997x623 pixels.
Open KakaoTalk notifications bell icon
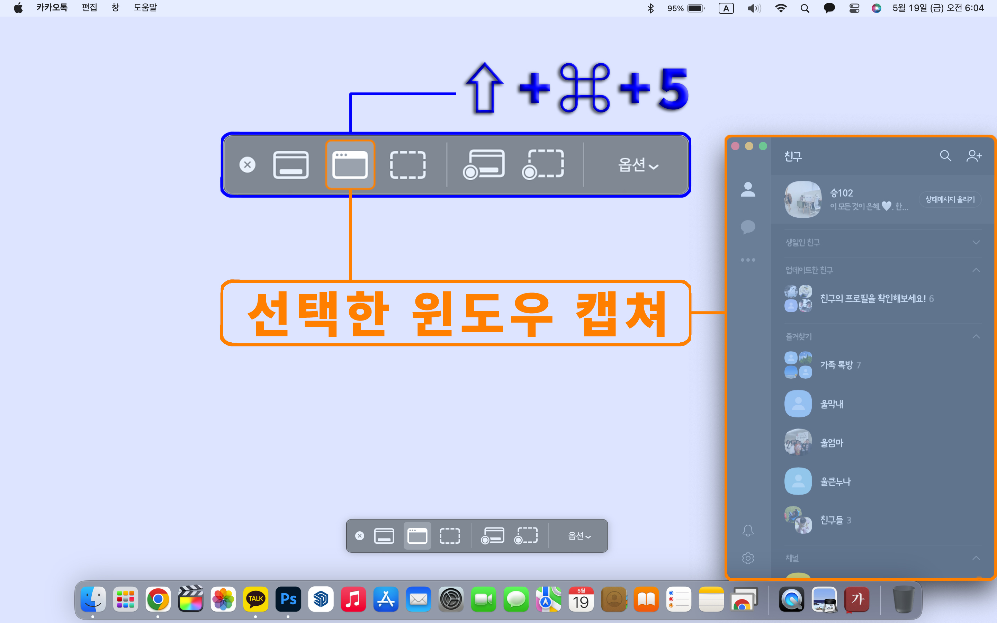[748, 530]
